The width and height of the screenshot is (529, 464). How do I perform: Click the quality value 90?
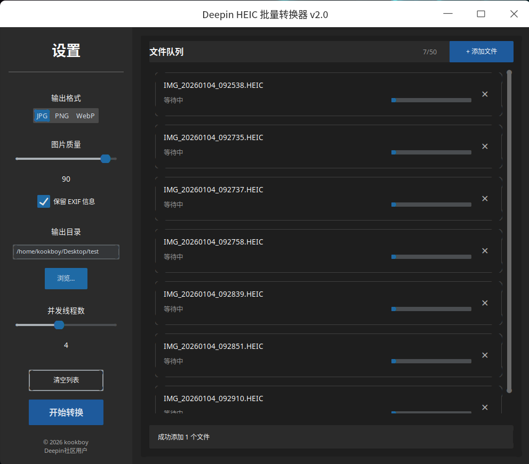[66, 179]
